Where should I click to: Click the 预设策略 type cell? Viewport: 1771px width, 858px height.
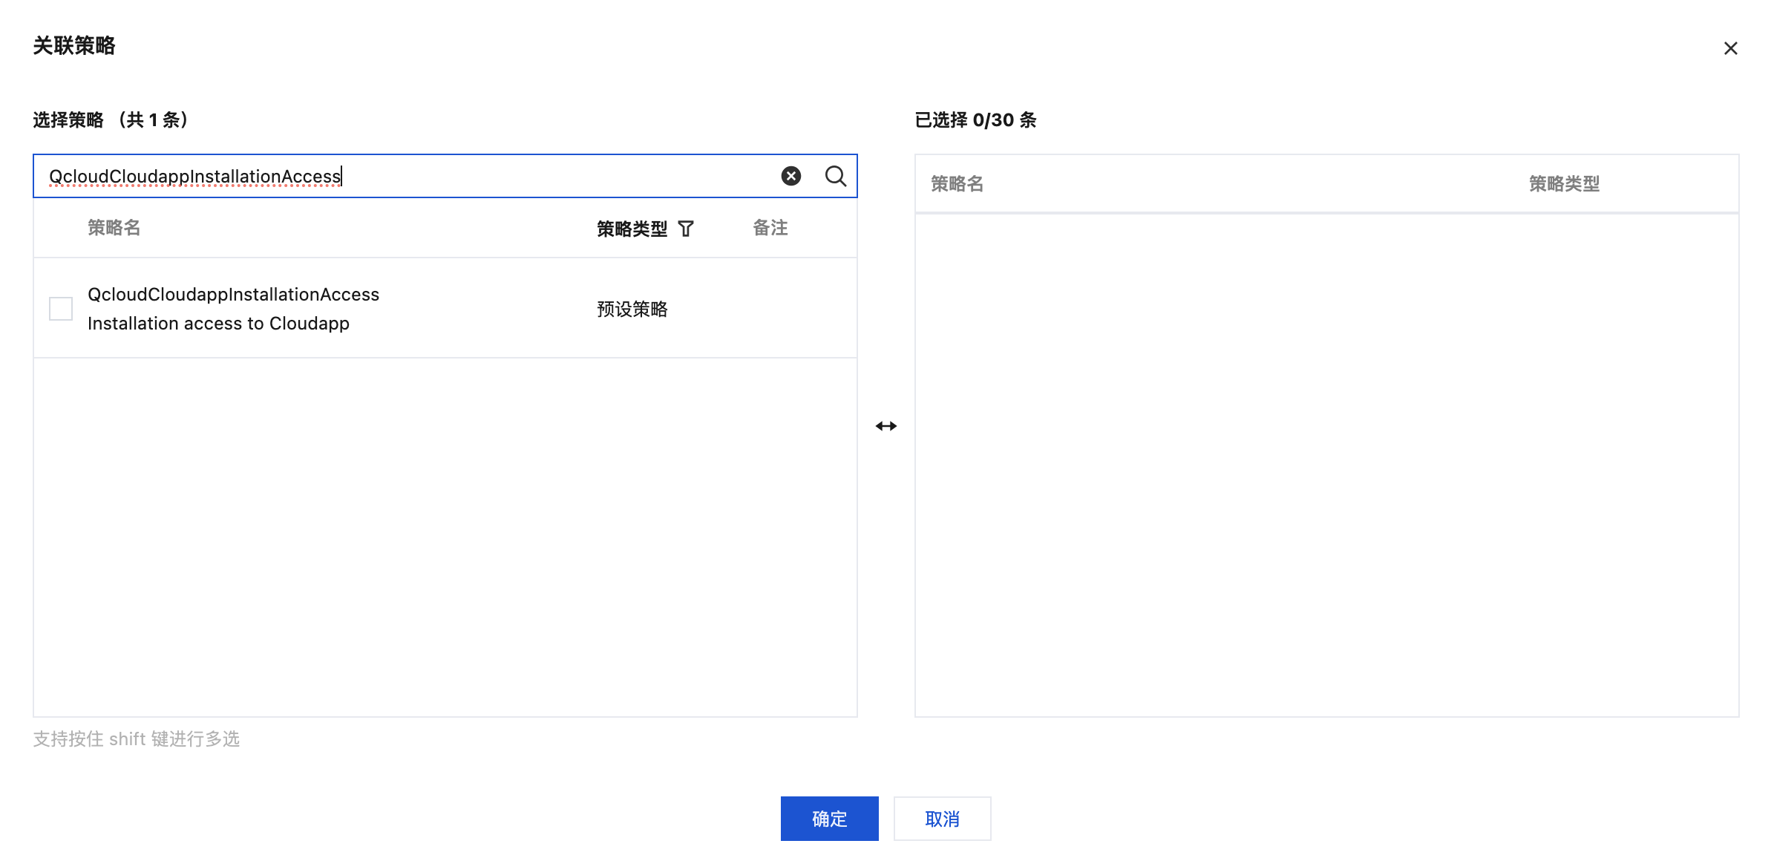click(632, 310)
